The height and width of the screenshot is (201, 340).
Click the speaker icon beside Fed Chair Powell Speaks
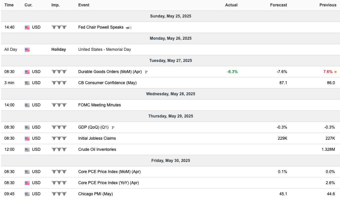pyautogui.click(x=128, y=28)
